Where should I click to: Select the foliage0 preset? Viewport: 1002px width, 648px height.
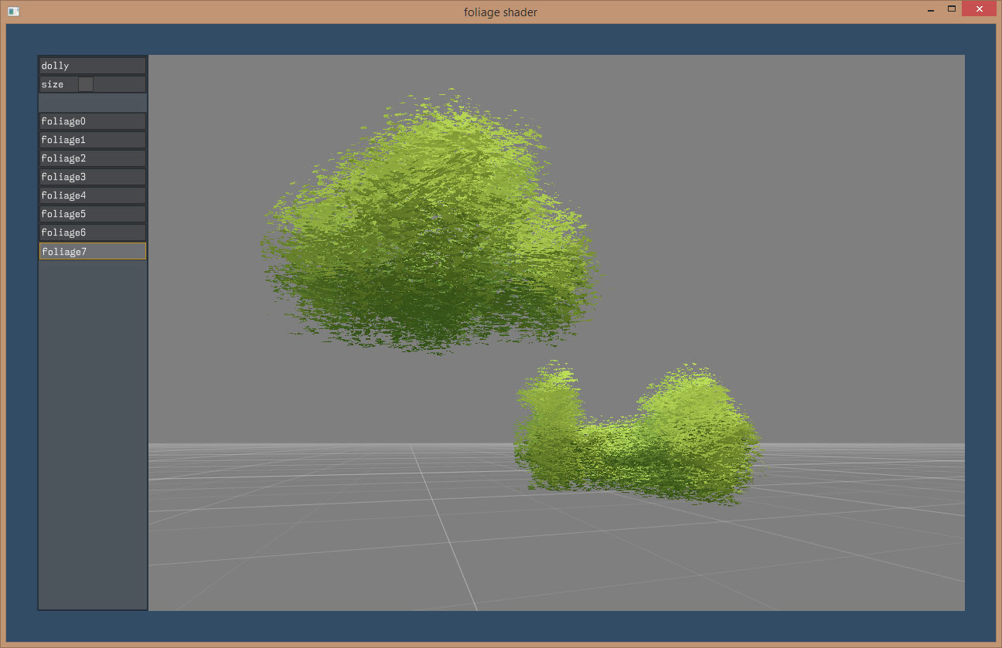93,121
